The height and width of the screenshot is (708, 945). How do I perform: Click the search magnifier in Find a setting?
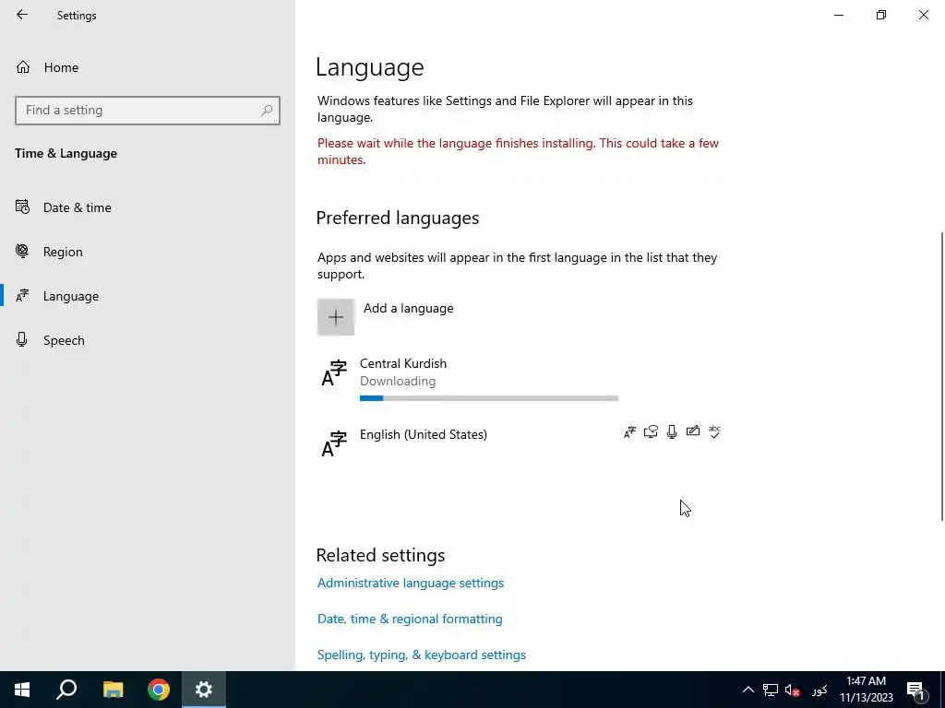coord(267,111)
